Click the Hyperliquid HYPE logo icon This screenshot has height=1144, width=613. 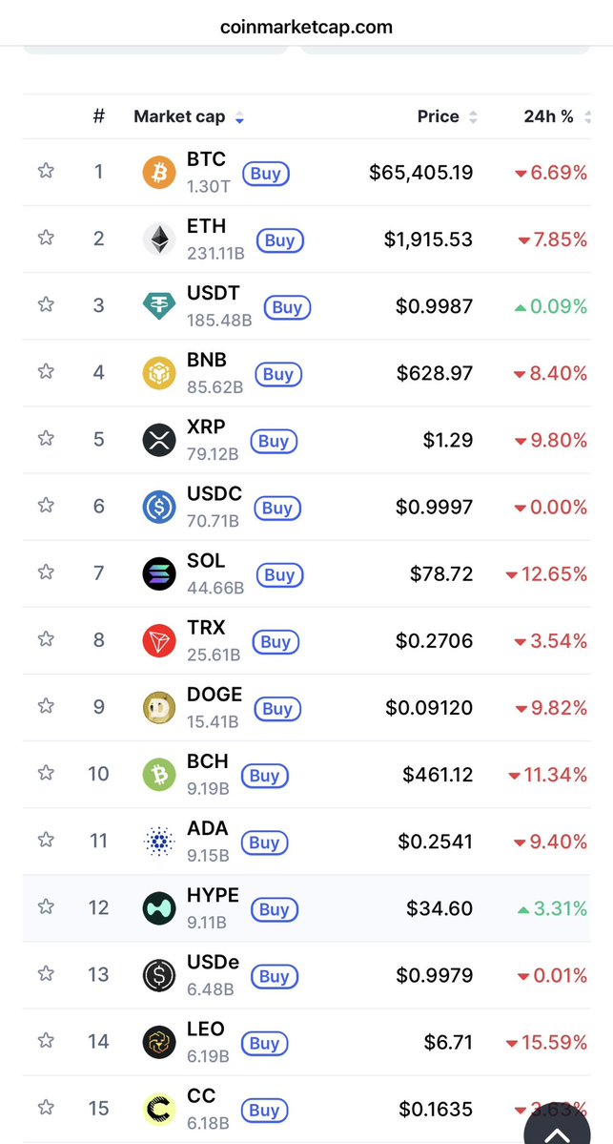pyautogui.click(x=159, y=907)
